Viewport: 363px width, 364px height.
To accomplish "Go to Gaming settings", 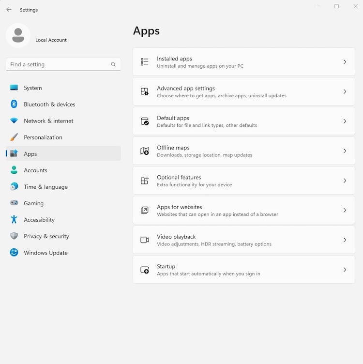I will 63,203.
